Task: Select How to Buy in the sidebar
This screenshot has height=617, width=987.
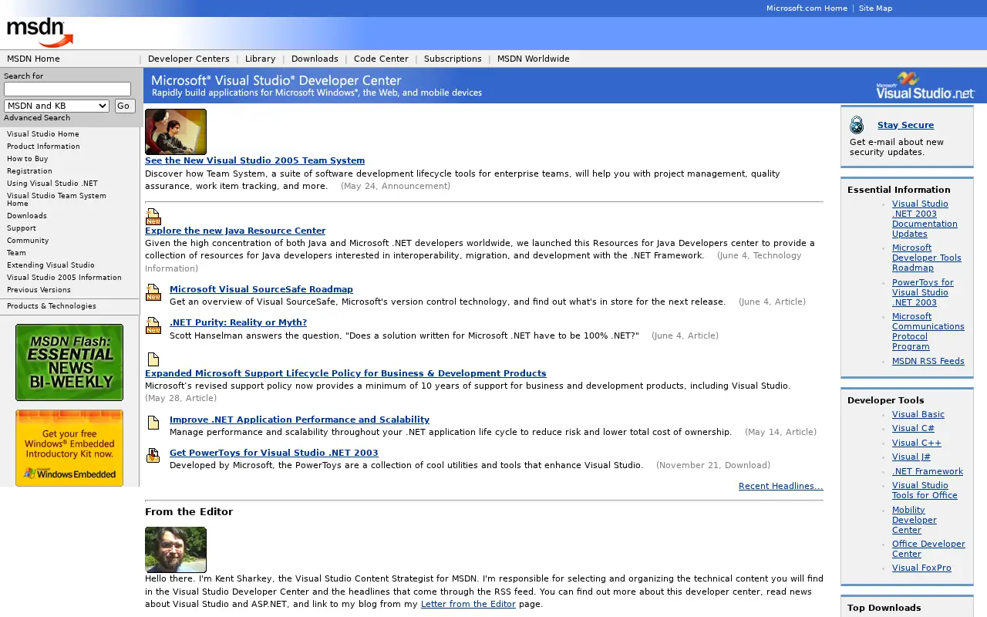Action: point(28,159)
